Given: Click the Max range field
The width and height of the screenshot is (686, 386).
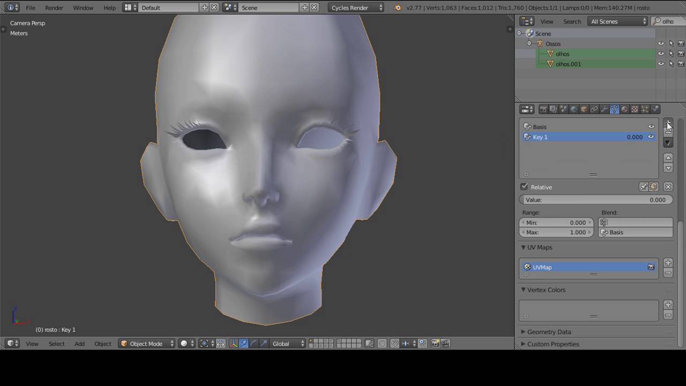Looking at the screenshot, I should pyautogui.click(x=557, y=233).
